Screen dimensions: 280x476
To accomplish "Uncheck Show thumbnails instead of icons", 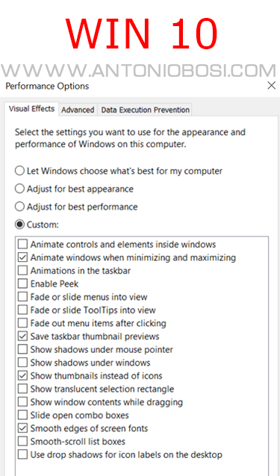I will pyautogui.click(x=23, y=375).
